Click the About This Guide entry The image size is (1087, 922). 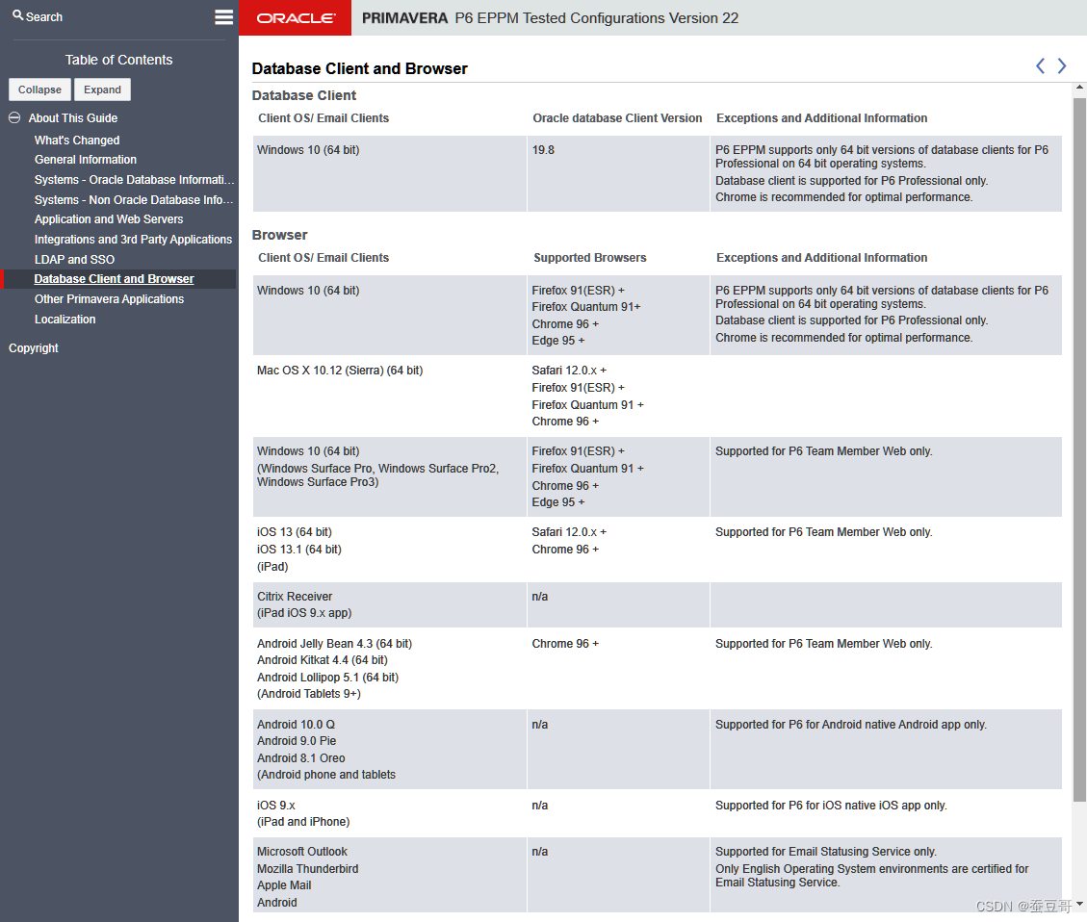coord(73,117)
